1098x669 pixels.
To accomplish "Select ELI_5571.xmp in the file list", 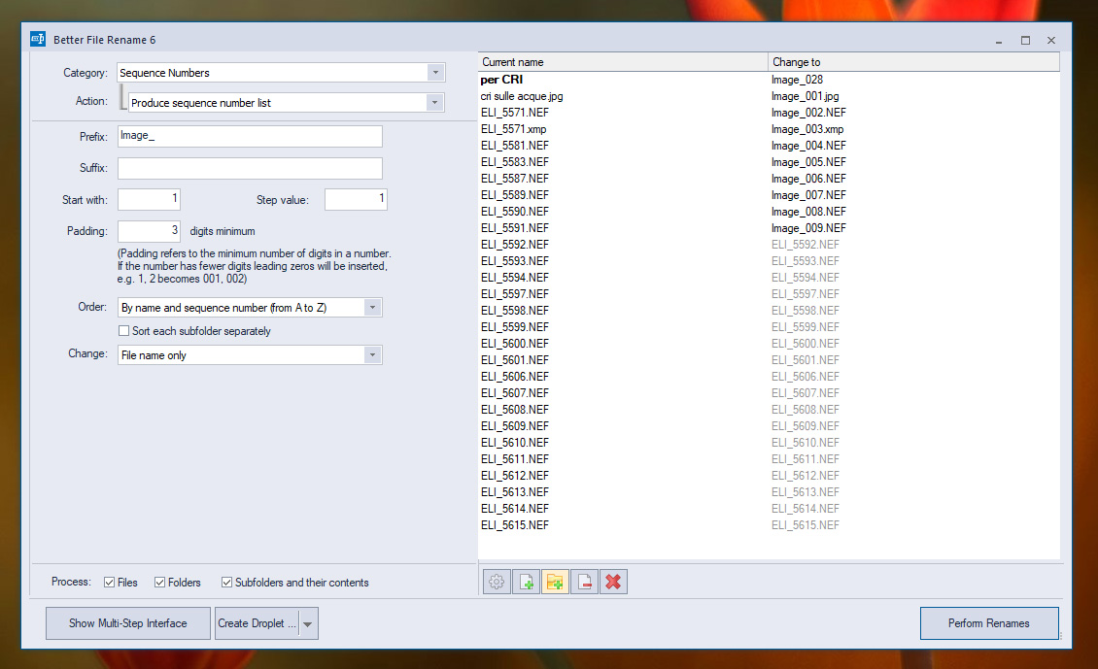I will point(513,129).
